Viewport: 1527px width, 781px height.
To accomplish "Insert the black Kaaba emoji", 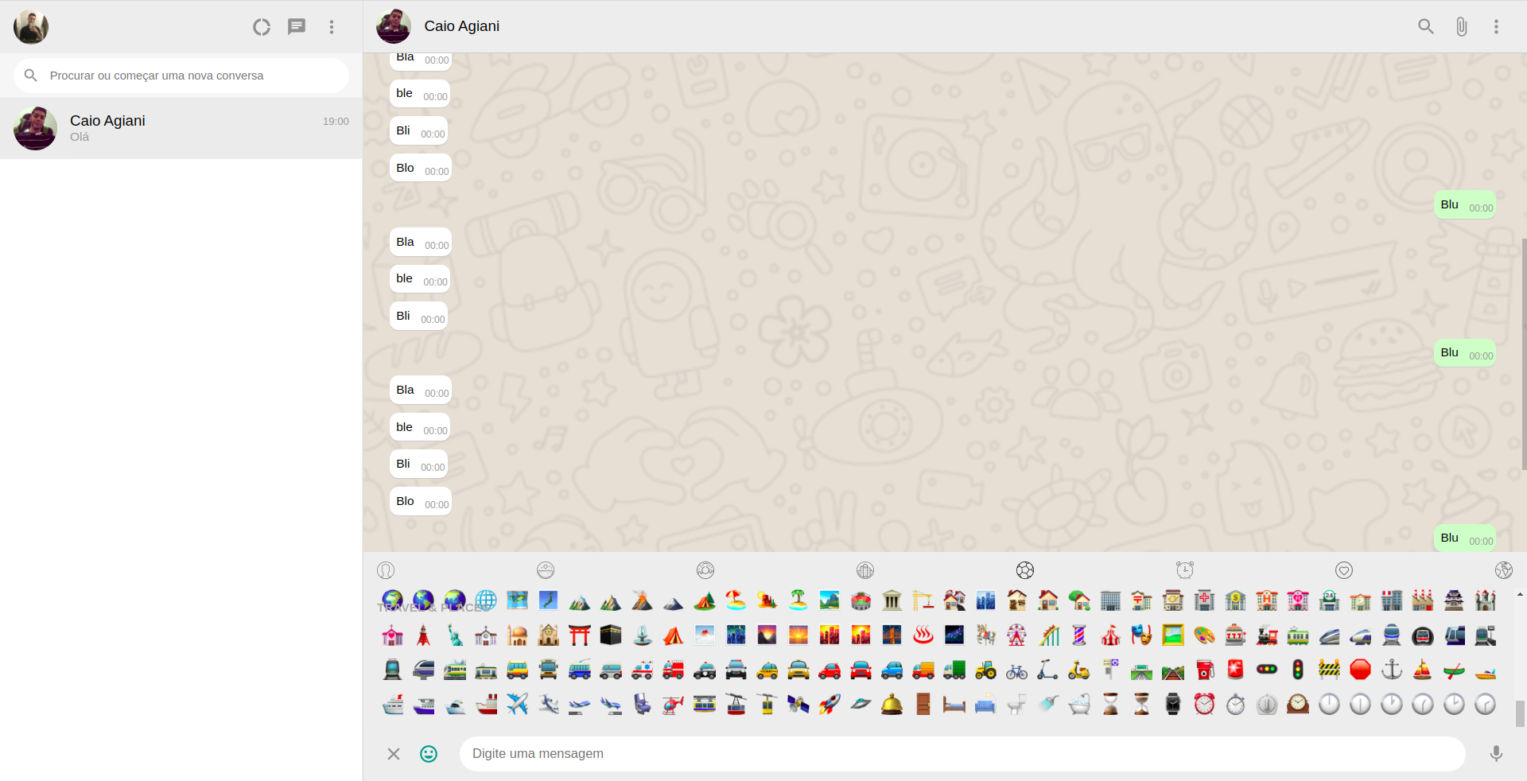I will point(611,635).
